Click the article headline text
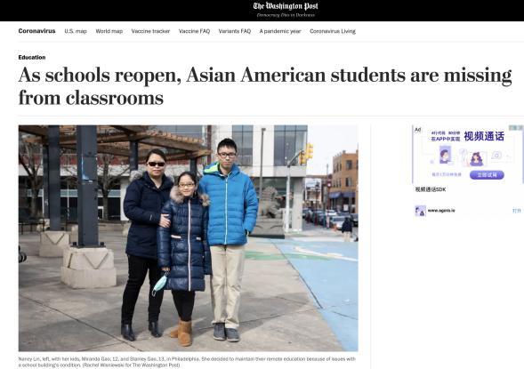The image size is (524, 369). (x=265, y=86)
